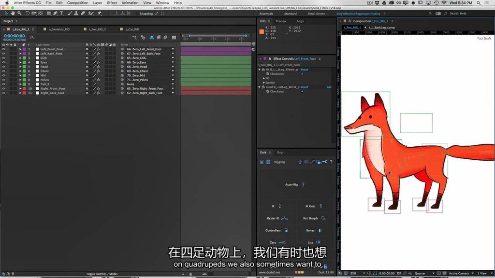Reset the Goal wrist effect
Image resolution: width=495 pixels, height=278 pixels.
(304, 87)
